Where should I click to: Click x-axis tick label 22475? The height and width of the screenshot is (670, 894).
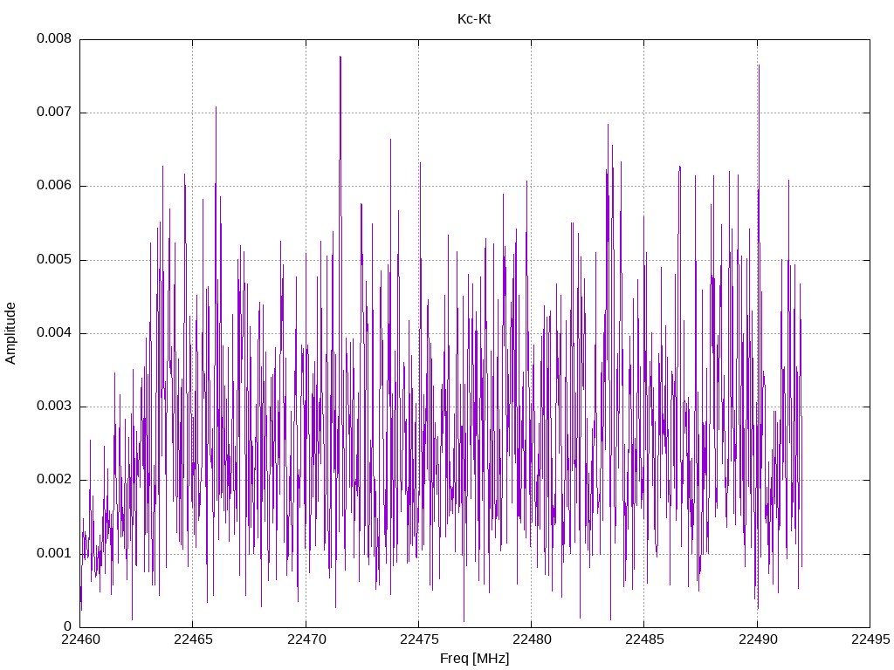pyautogui.click(x=418, y=639)
